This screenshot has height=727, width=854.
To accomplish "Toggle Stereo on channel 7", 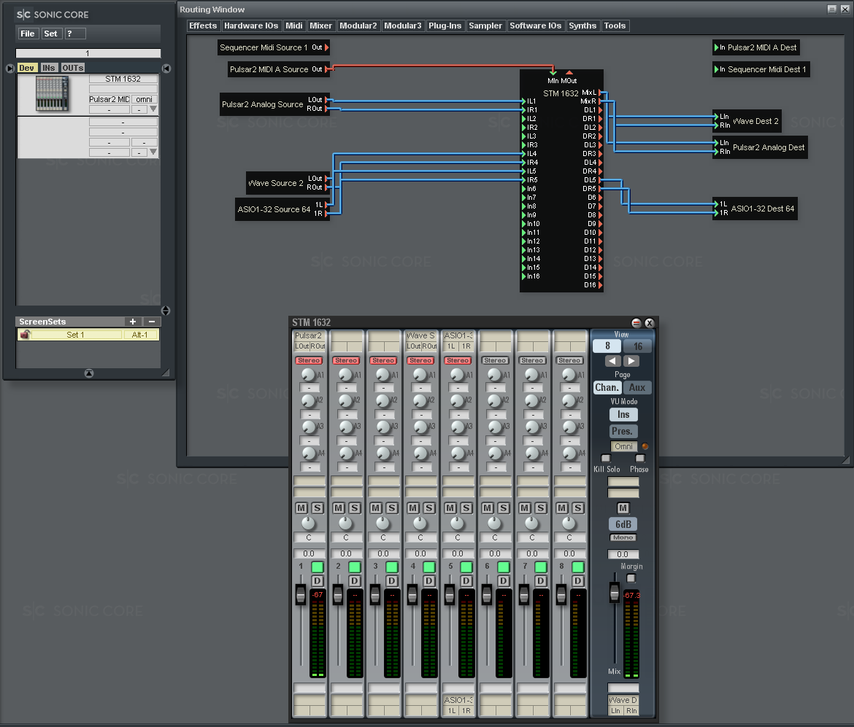I will tap(532, 360).
